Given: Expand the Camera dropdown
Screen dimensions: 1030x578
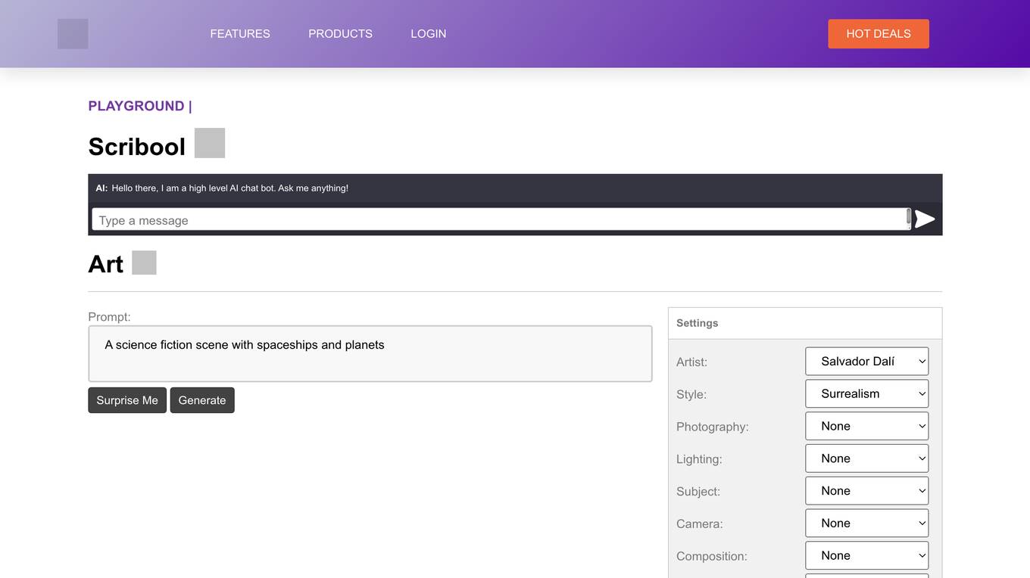Looking at the screenshot, I should pyautogui.click(x=867, y=524).
